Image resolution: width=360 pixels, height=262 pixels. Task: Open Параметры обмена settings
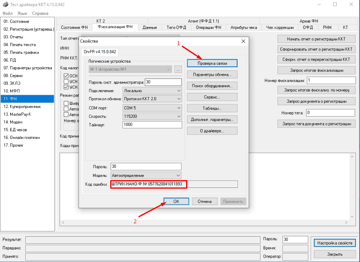[212, 75]
